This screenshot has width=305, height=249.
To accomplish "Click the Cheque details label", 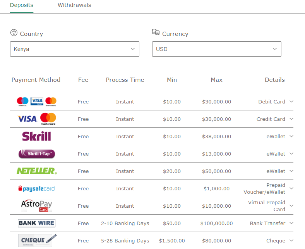I will point(276,241).
